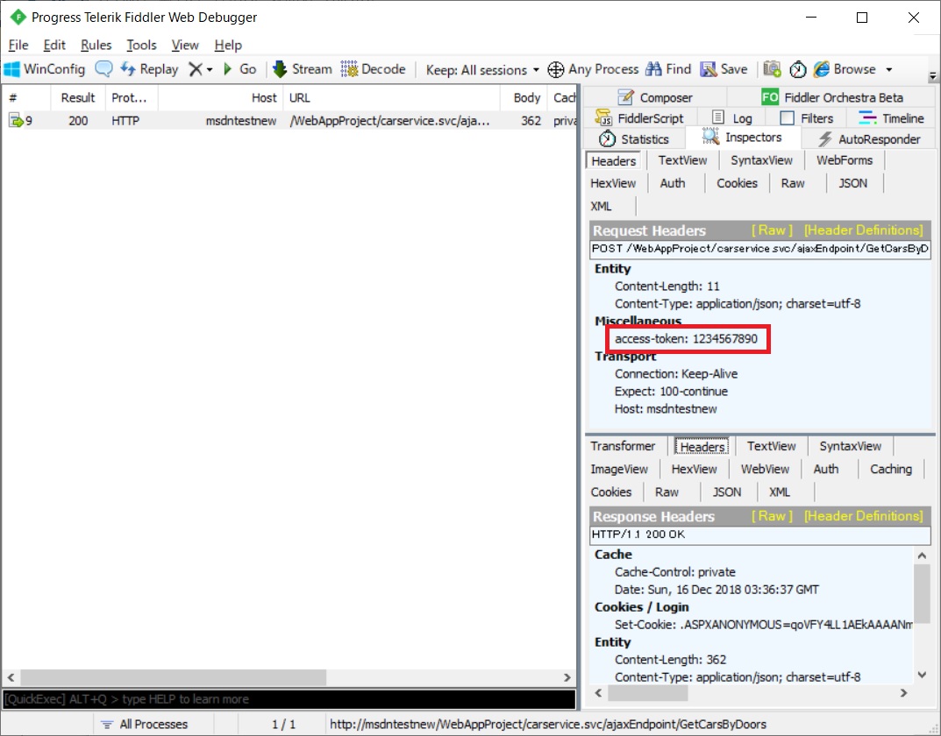Select the access-token: 1234567890 header
This screenshot has height=736, width=941.
(686, 338)
